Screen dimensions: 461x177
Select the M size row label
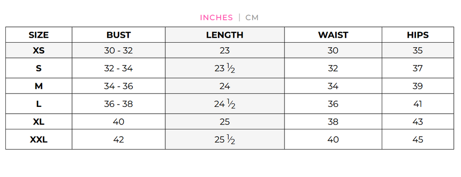39,86
